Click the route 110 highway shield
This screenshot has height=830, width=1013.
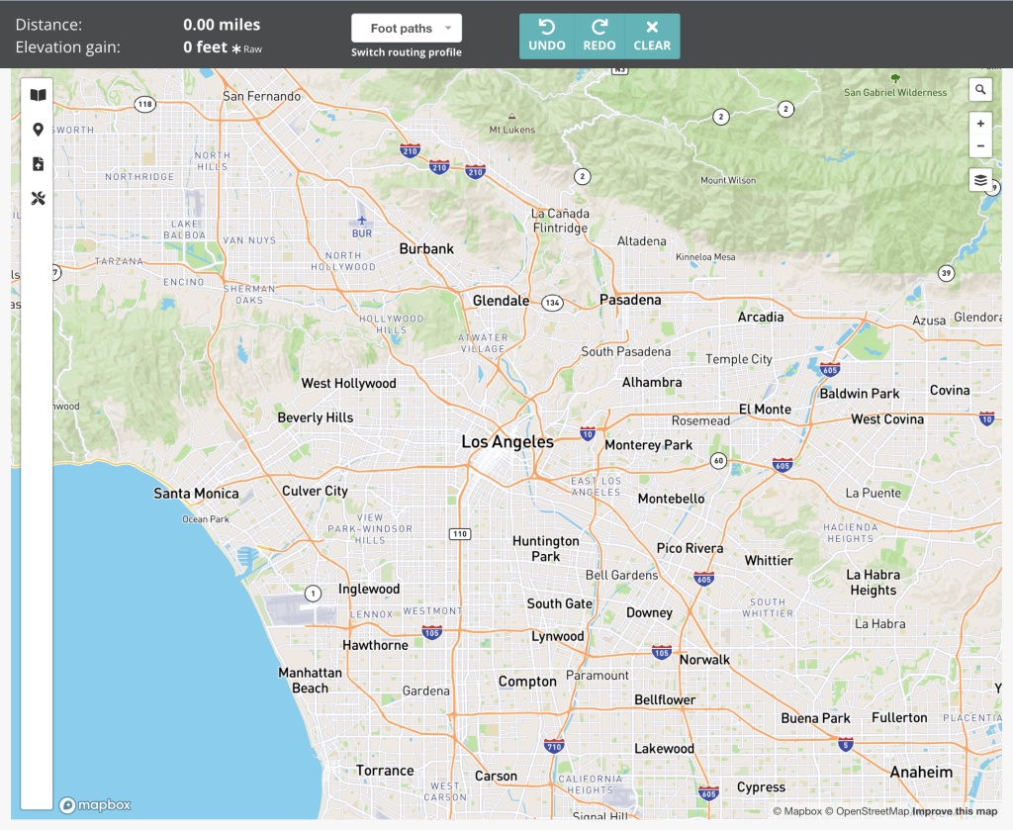460,533
